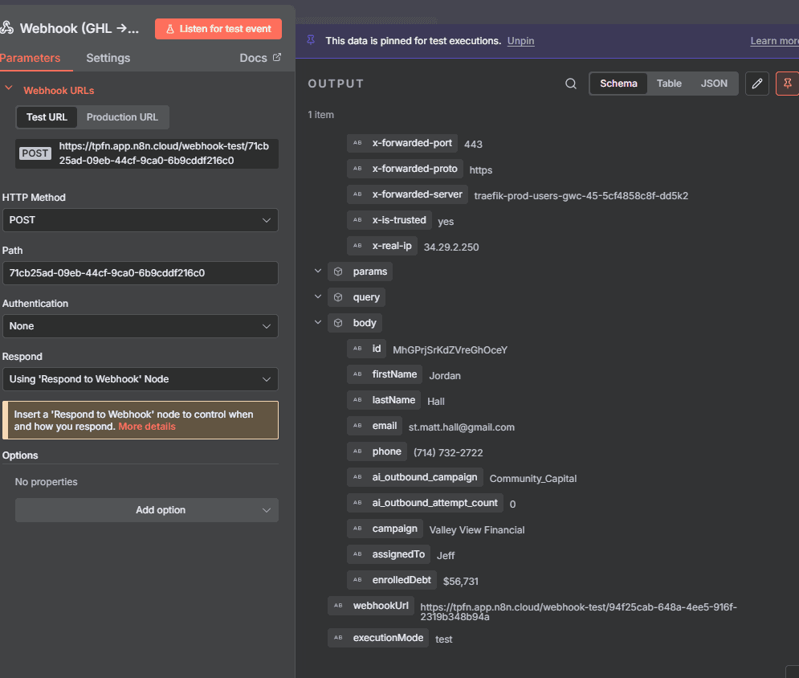Viewport: 799px width, 678px height.
Task: Switch output view to Table
Action: [x=669, y=84]
